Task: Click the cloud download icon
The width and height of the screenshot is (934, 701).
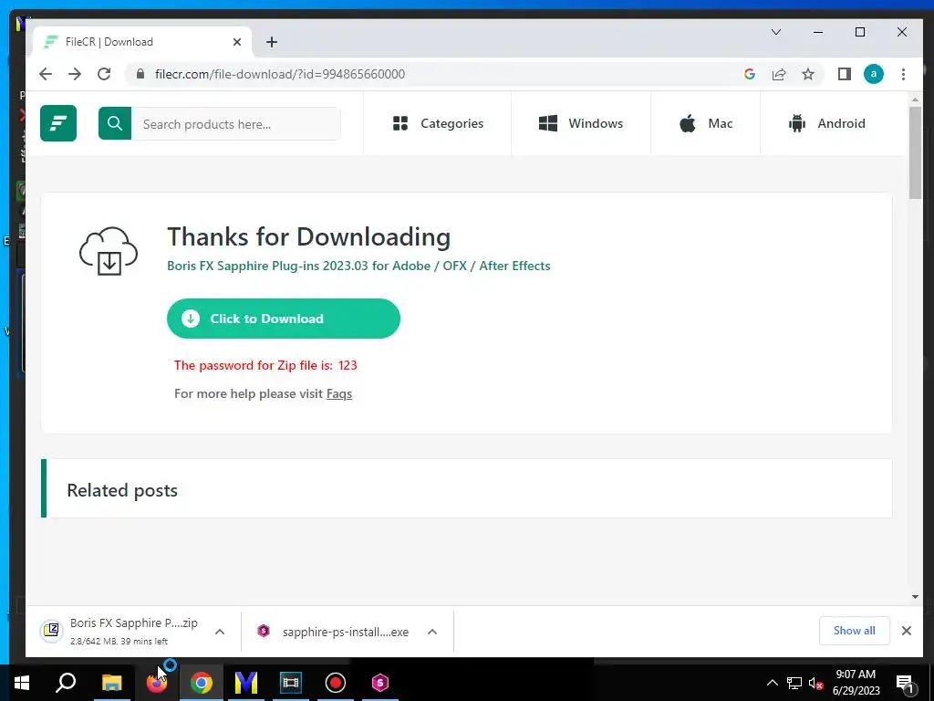Action: (109, 251)
